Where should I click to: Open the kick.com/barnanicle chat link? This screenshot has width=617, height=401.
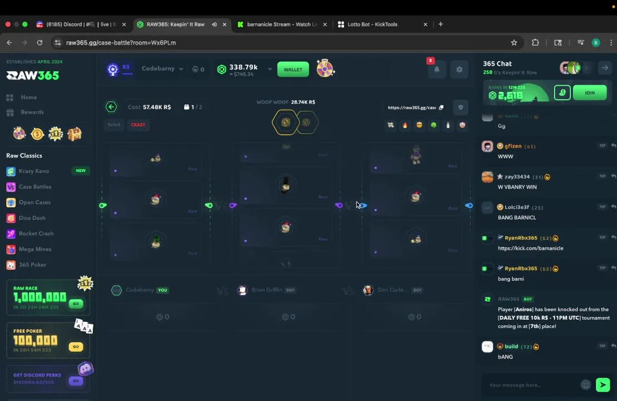pyautogui.click(x=531, y=248)
